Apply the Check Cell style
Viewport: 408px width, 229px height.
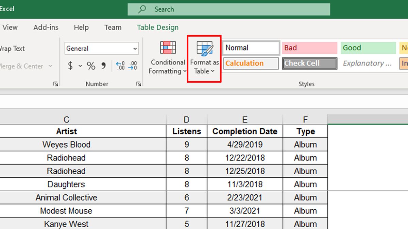click(309, 63)
